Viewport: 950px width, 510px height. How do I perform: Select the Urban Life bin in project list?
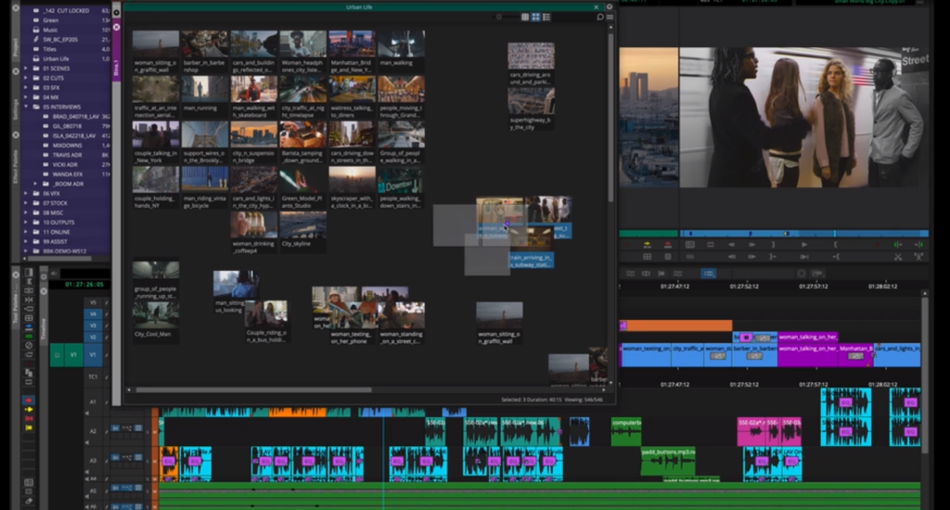(57, 58)
